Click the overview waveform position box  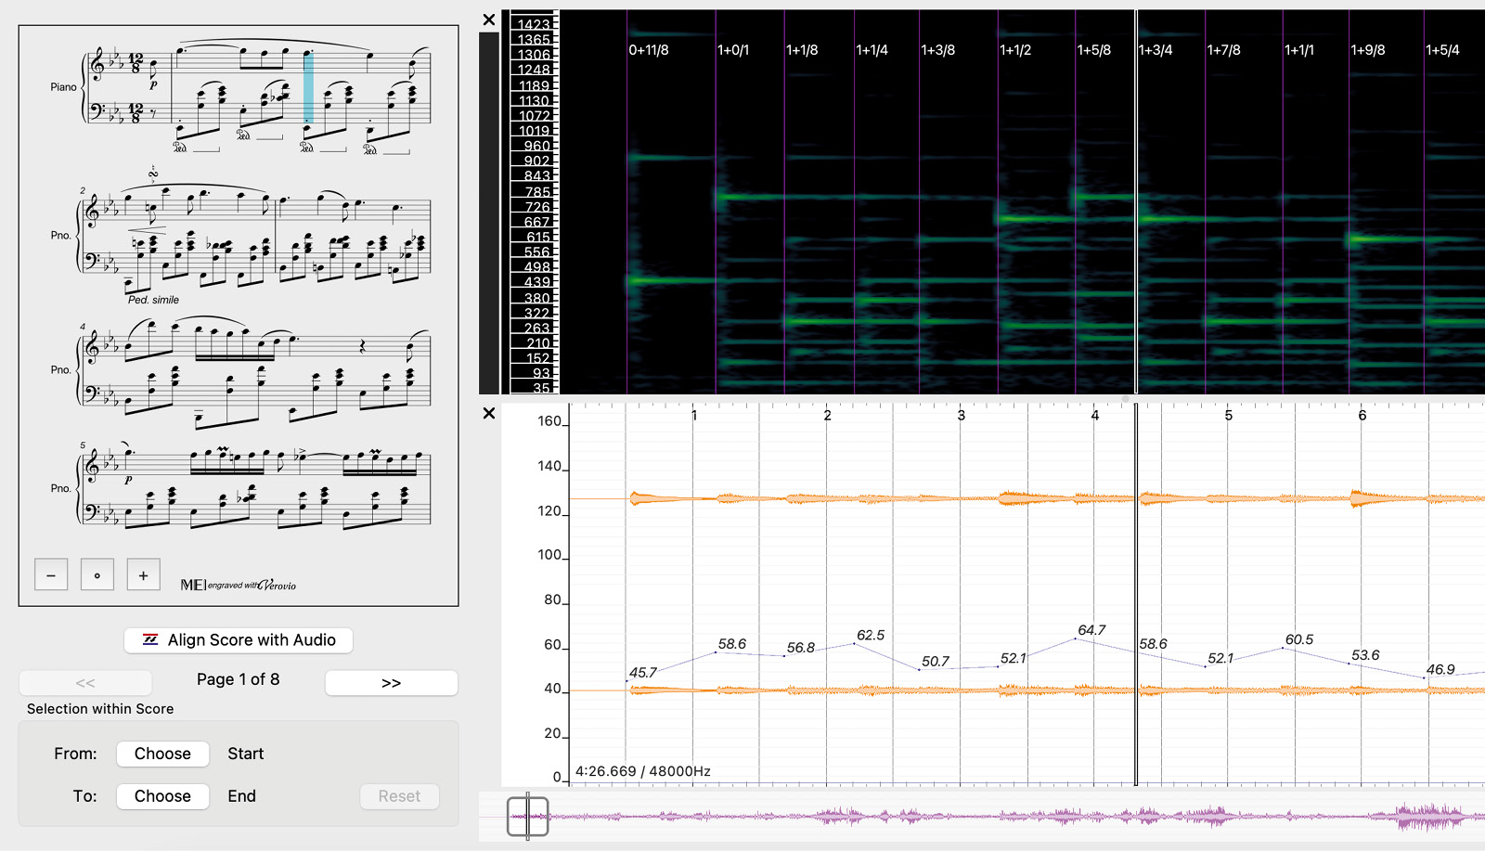coord(527,817)
